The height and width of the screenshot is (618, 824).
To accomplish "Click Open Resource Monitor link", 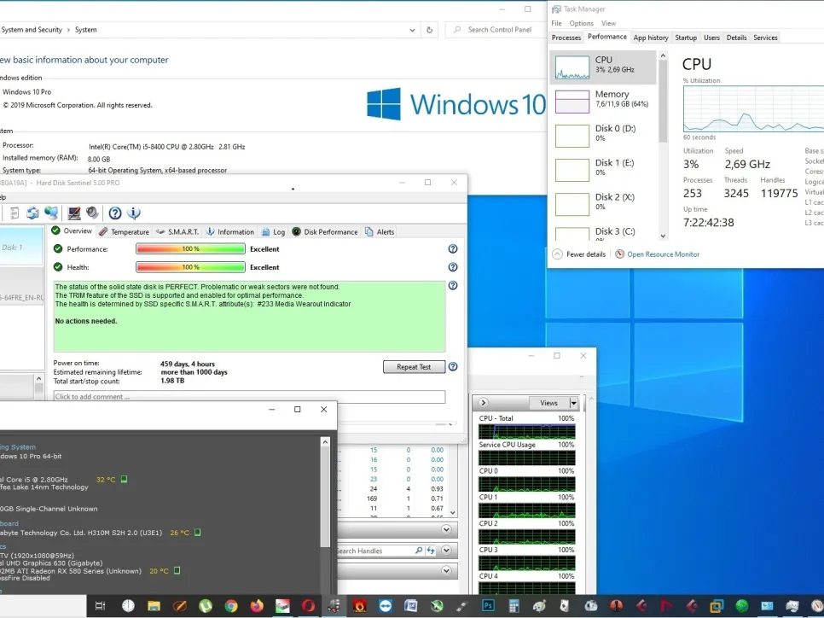I will (x=663, y=254).
